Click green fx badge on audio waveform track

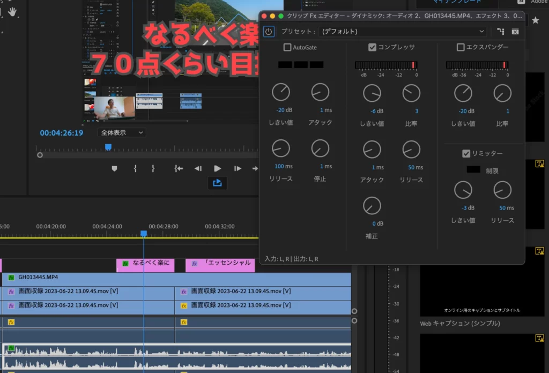tap(11, 348)
